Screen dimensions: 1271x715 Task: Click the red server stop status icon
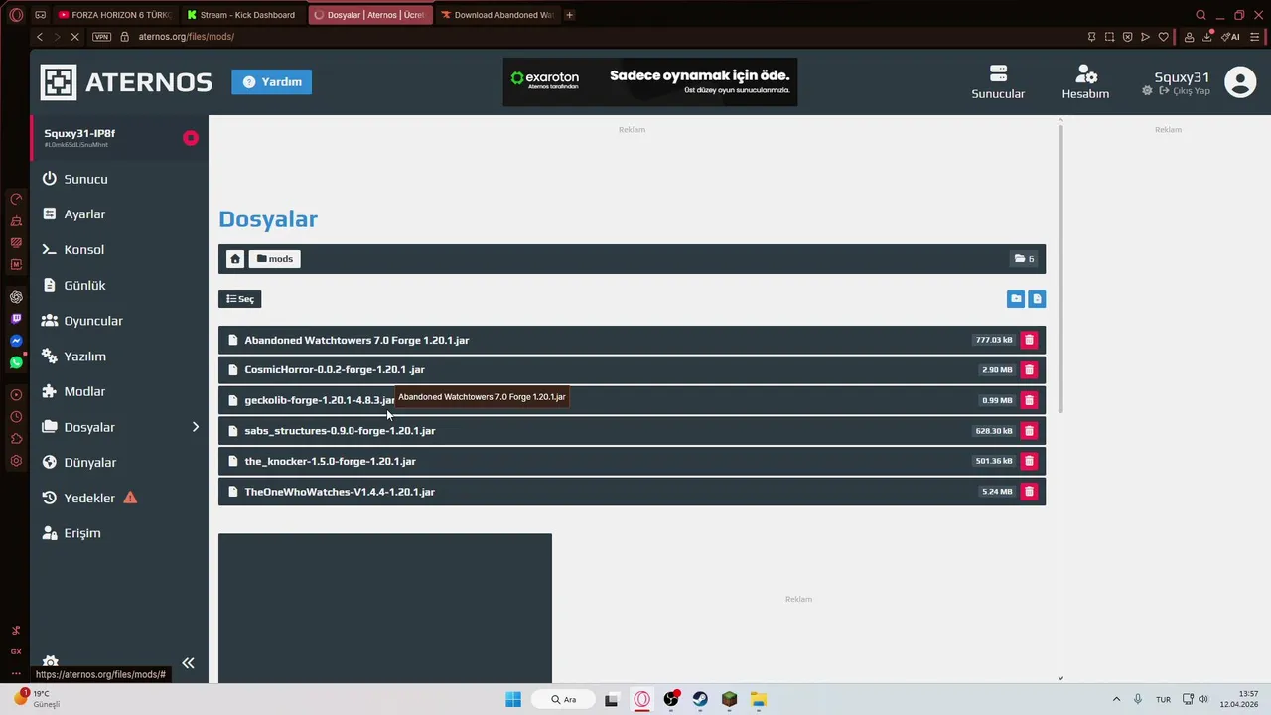coord(191,138)
